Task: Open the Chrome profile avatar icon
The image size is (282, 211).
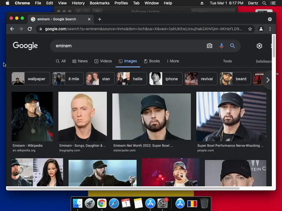Action: [x=261, y=29]
